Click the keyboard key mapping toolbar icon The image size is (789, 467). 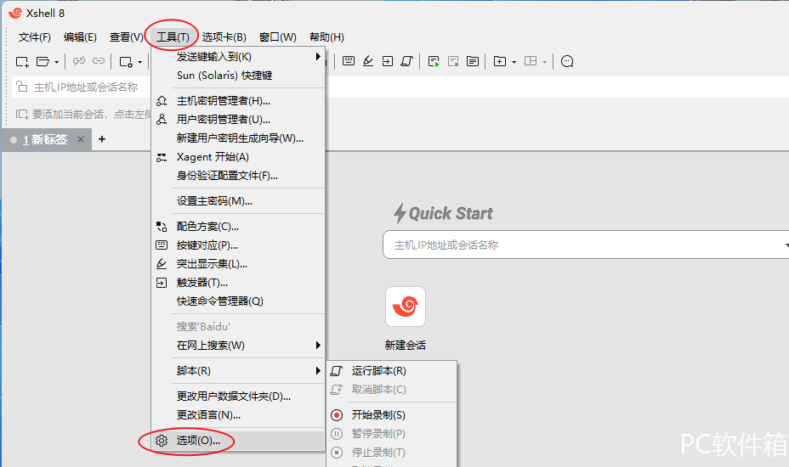click(x=349, y=61)
